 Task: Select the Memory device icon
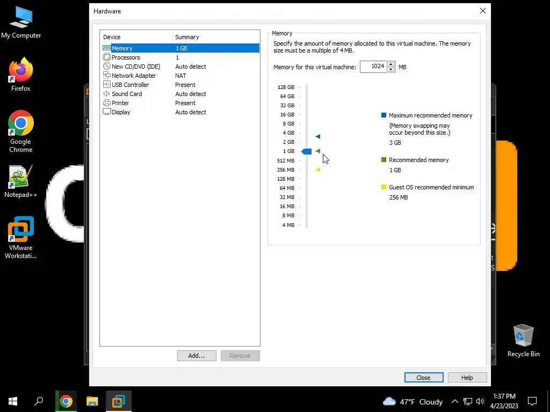click(x=107, y=48)
